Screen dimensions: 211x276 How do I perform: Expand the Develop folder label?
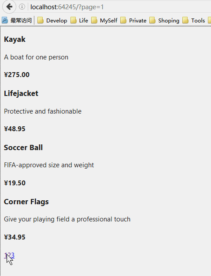point(57,21)
